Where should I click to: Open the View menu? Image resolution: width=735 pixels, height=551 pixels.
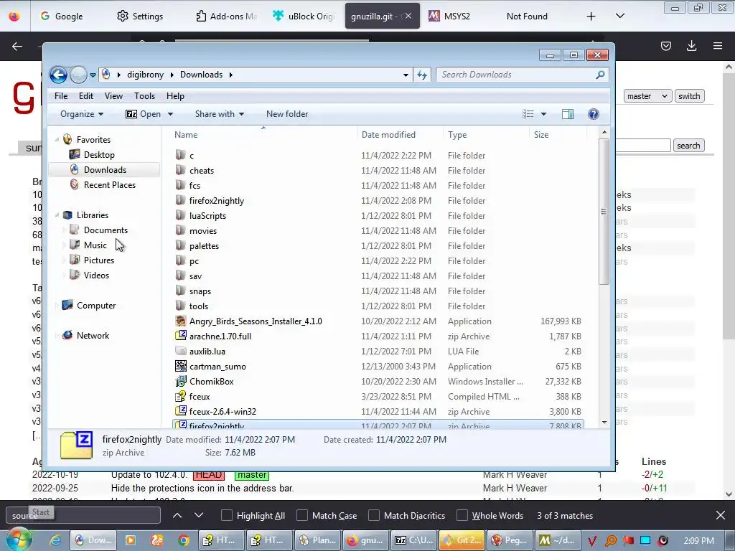tap(113, 96)
